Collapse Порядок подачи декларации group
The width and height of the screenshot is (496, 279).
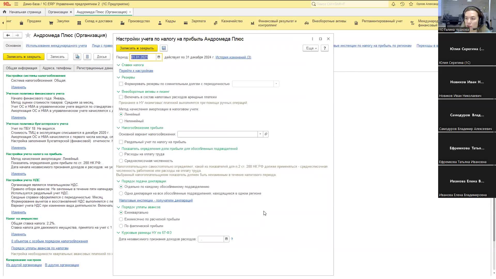pyautogui.click(x=118, y=181)
